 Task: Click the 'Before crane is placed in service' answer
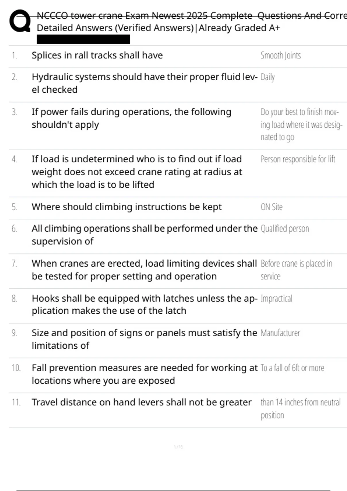point(296,269)
